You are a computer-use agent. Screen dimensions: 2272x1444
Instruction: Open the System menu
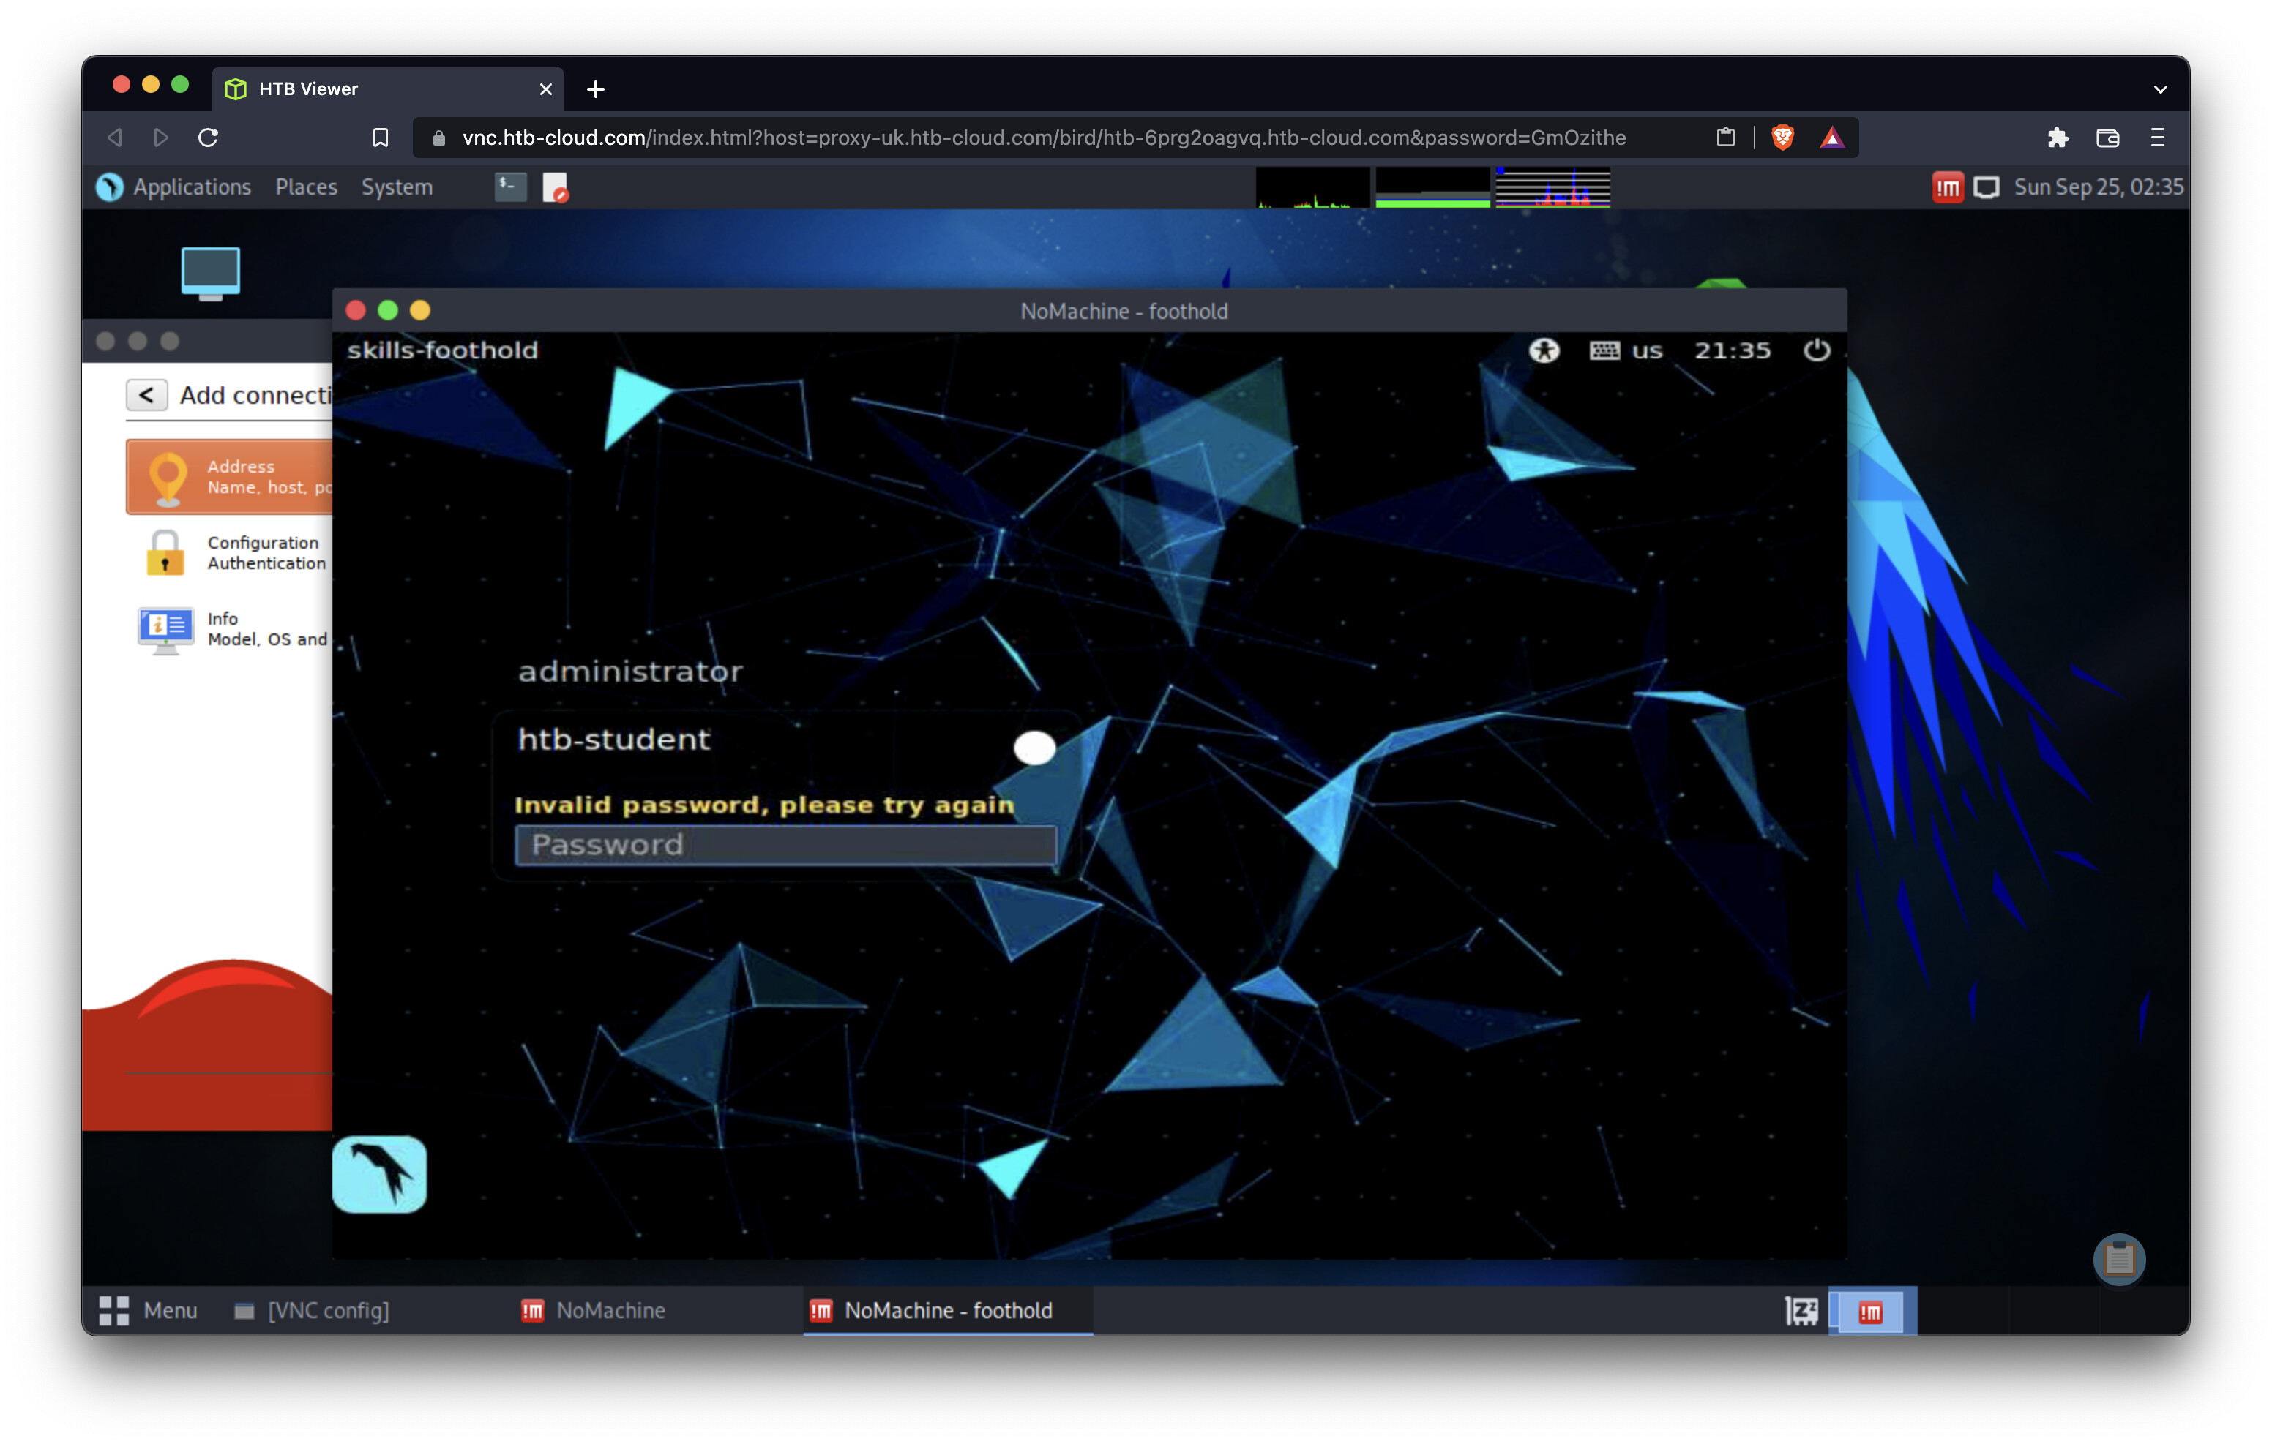[396, 187]
